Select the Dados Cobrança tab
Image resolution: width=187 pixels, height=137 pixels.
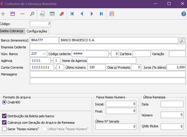click(x=12, y=31)
